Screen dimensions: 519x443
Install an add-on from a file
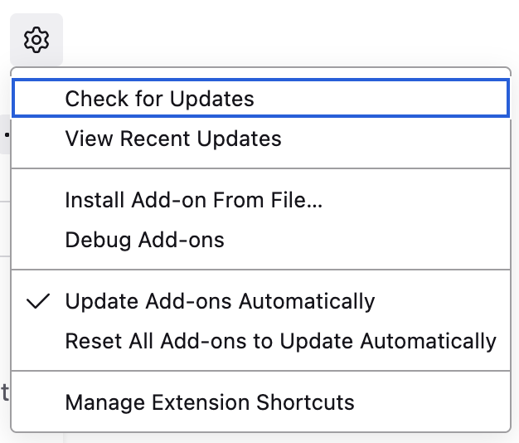pyautogui.click(x=193, y=200)
